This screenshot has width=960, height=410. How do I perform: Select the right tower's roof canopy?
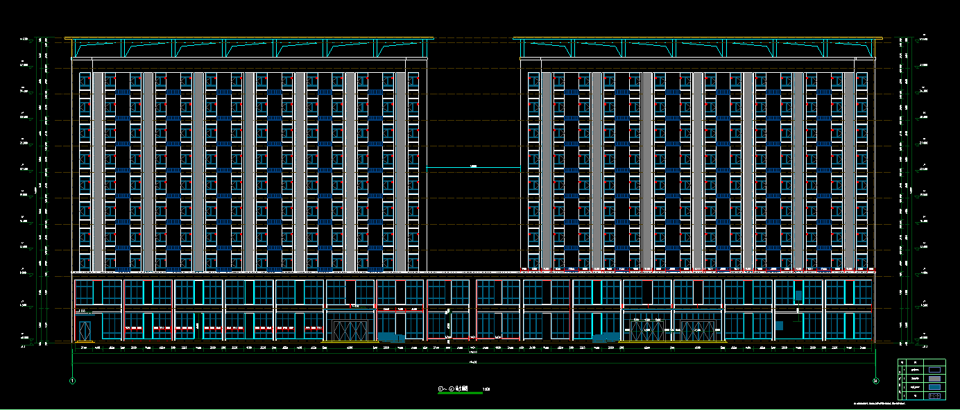pos(698,47)
